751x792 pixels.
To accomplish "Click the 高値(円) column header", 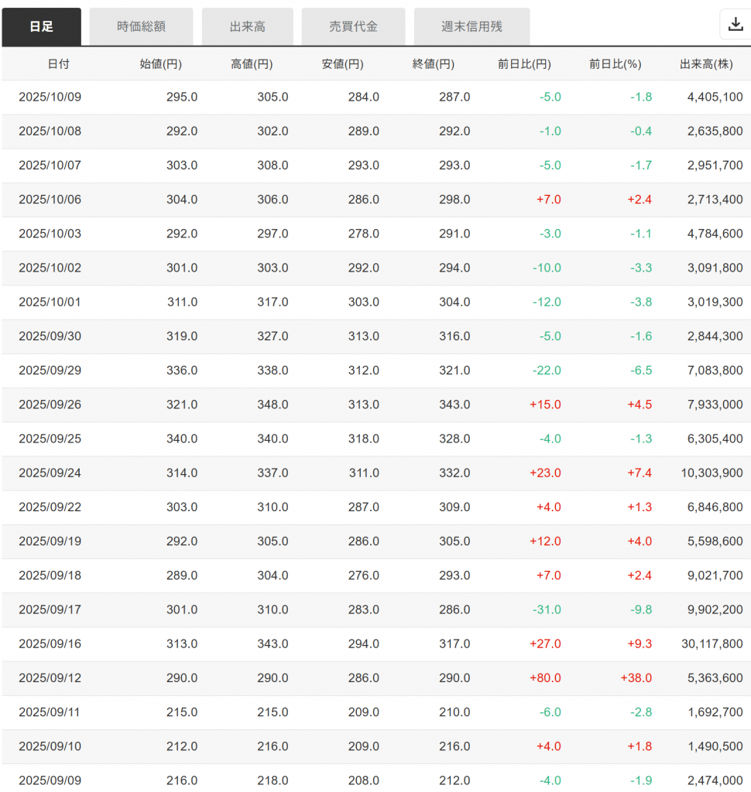I will point(252,64).
